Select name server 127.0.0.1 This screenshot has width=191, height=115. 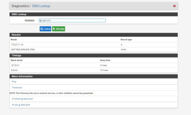pos(15,65)
